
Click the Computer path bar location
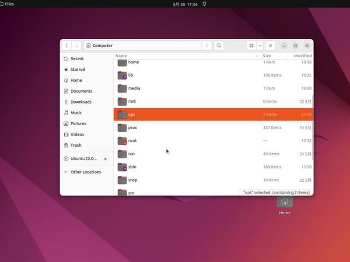pos(143,46)
